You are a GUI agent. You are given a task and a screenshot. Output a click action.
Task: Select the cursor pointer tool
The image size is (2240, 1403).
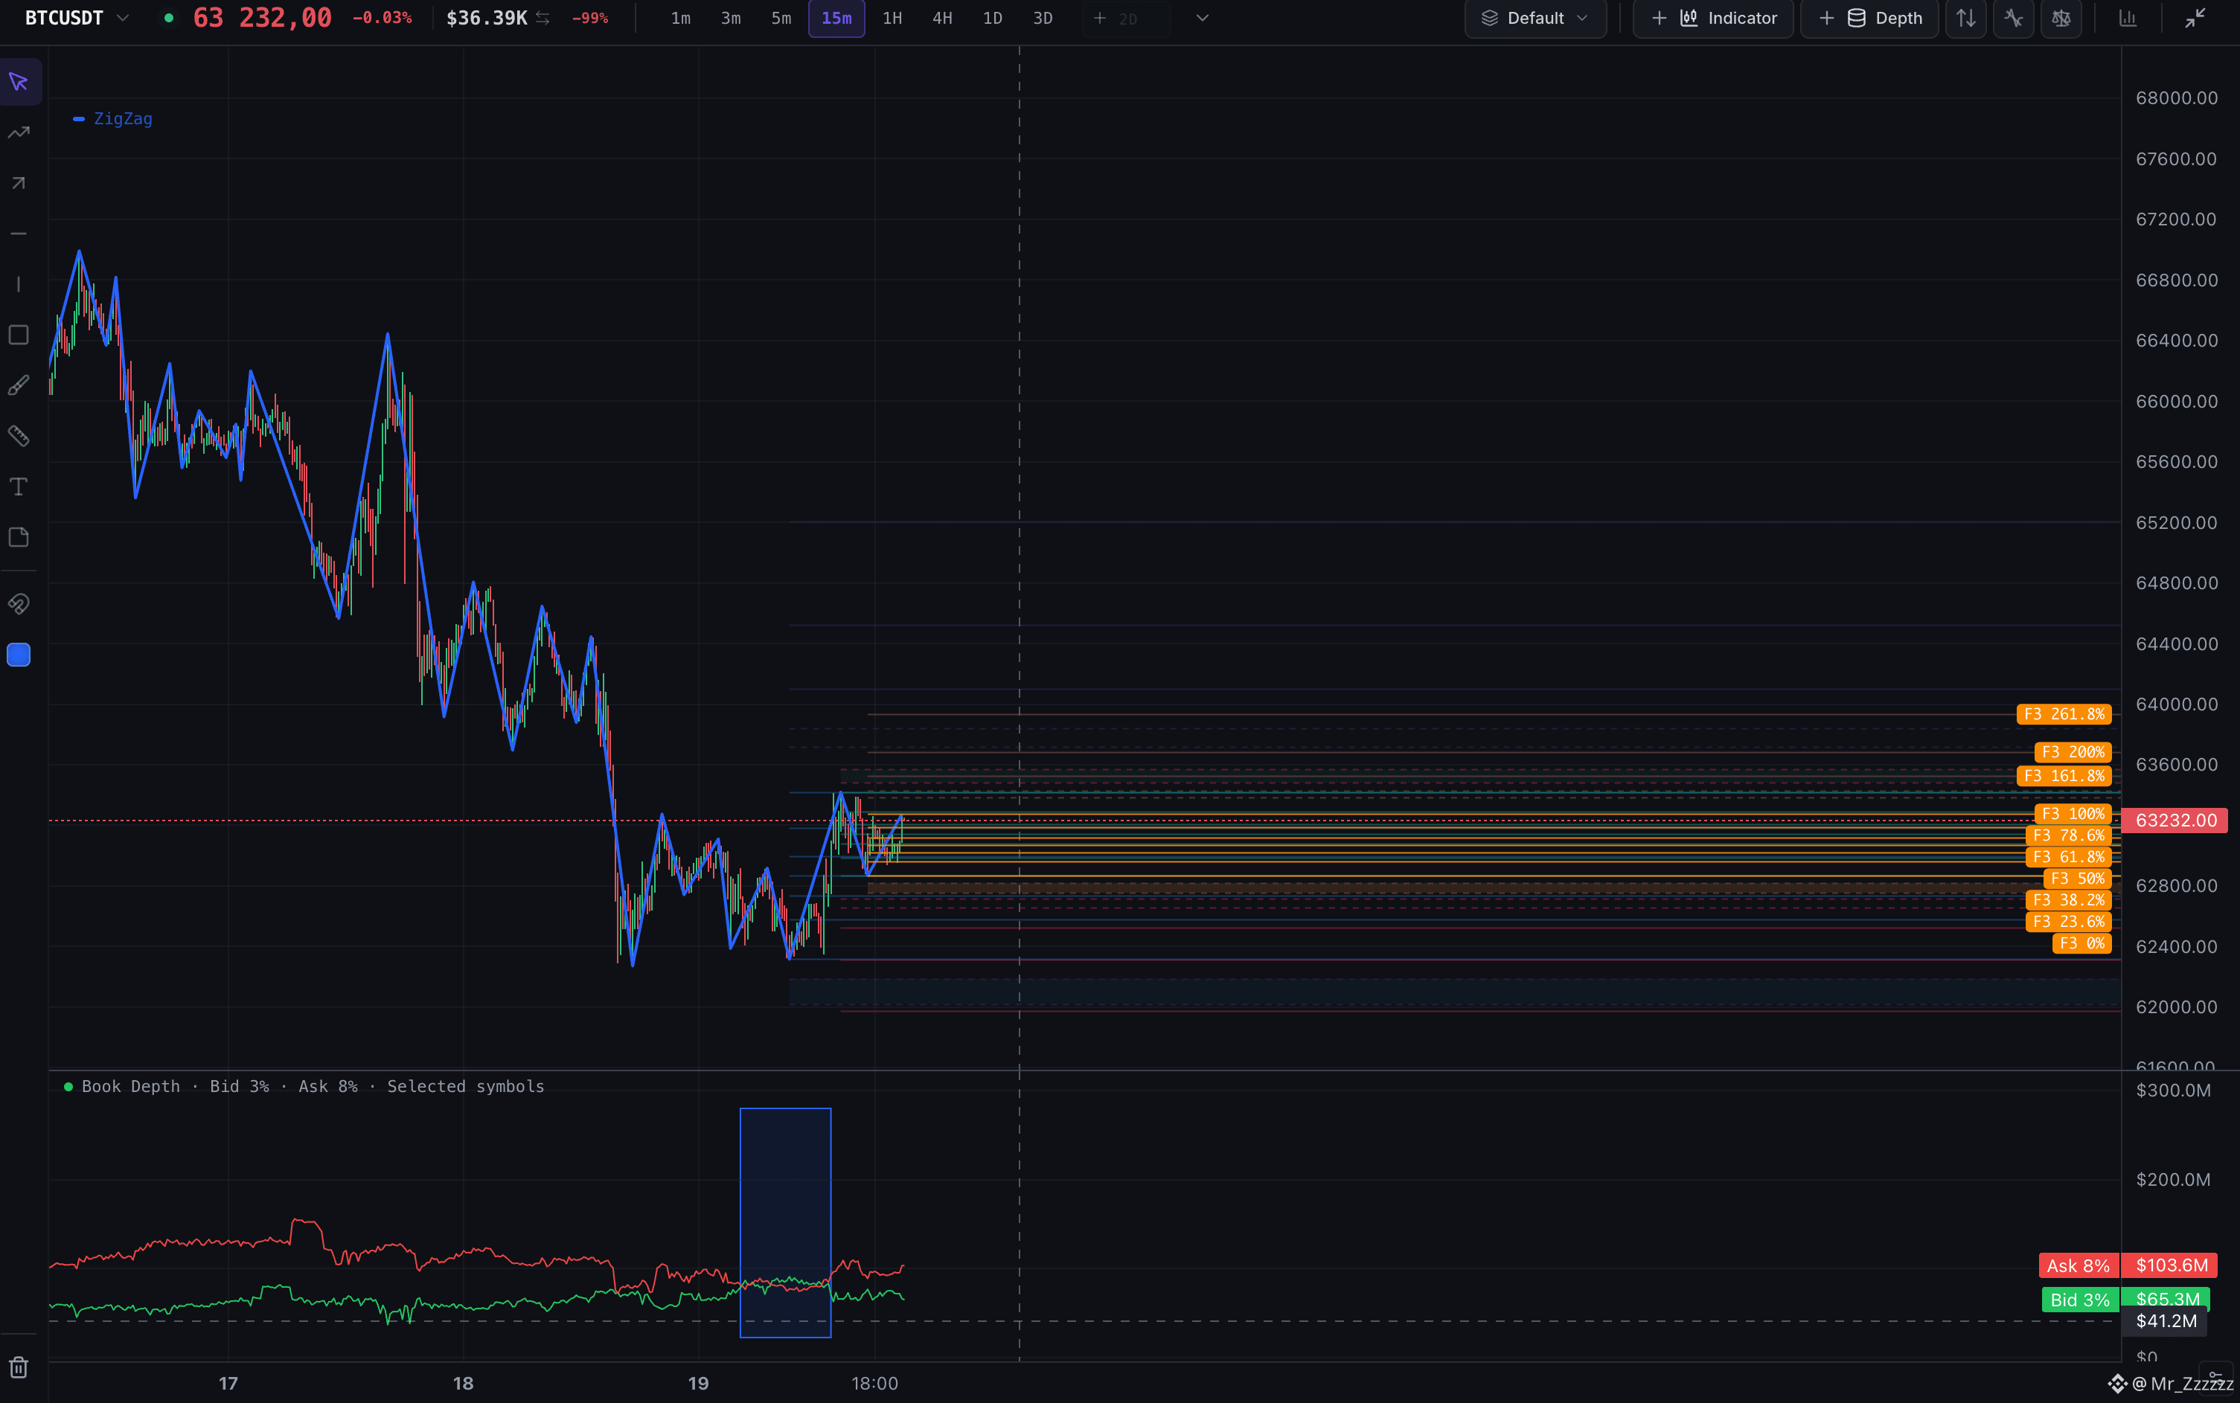coord(19,82)
